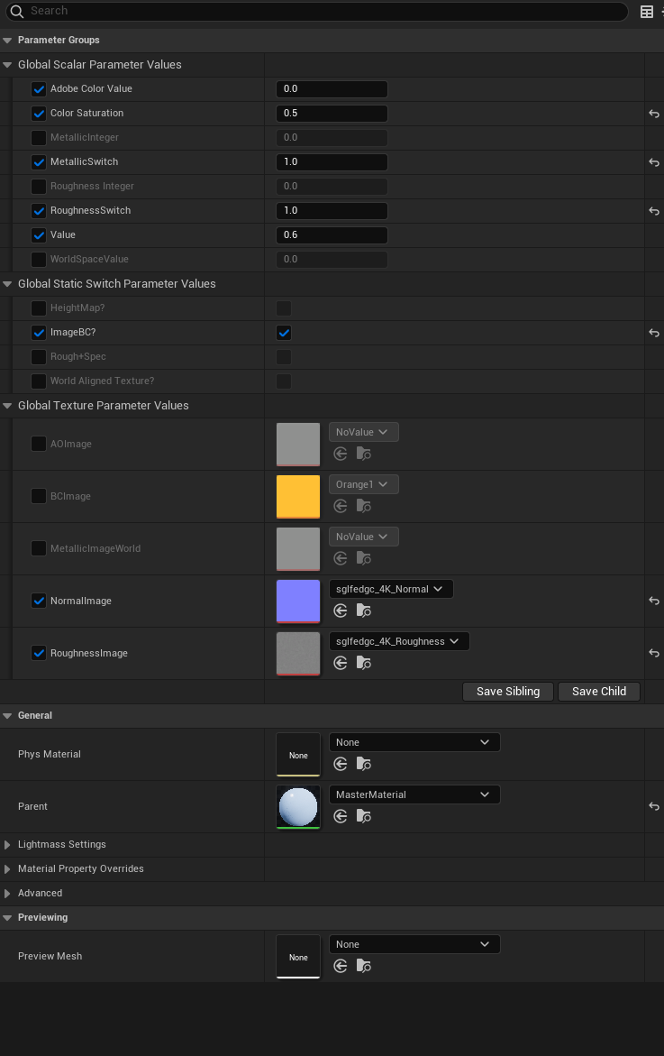
Task: Open the Preview Mesh None dropdown
Action: click(414, 944)
